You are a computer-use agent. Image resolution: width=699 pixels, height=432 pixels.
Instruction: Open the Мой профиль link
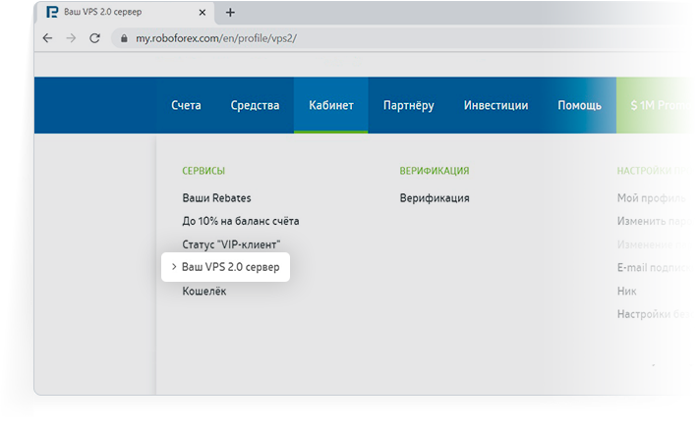652,198
